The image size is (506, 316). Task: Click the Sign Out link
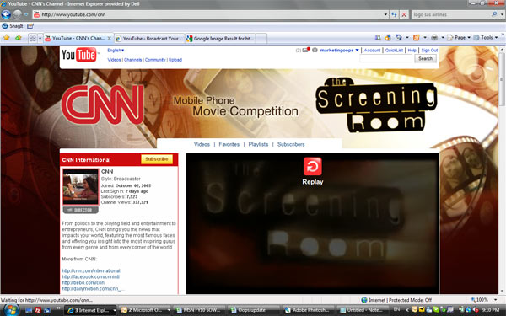[429, 50]
